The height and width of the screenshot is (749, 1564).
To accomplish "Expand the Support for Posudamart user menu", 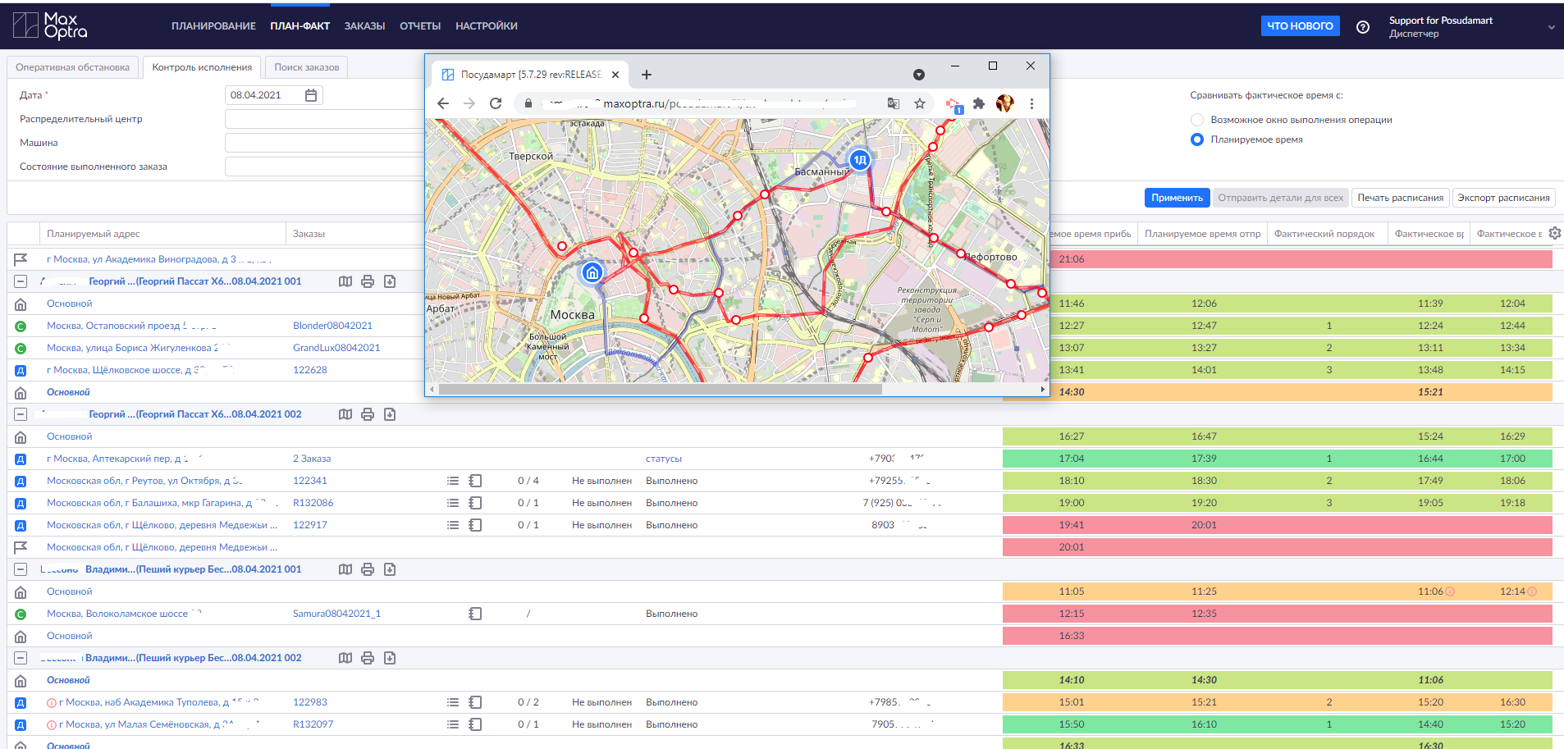I will tap(1551, 27).
